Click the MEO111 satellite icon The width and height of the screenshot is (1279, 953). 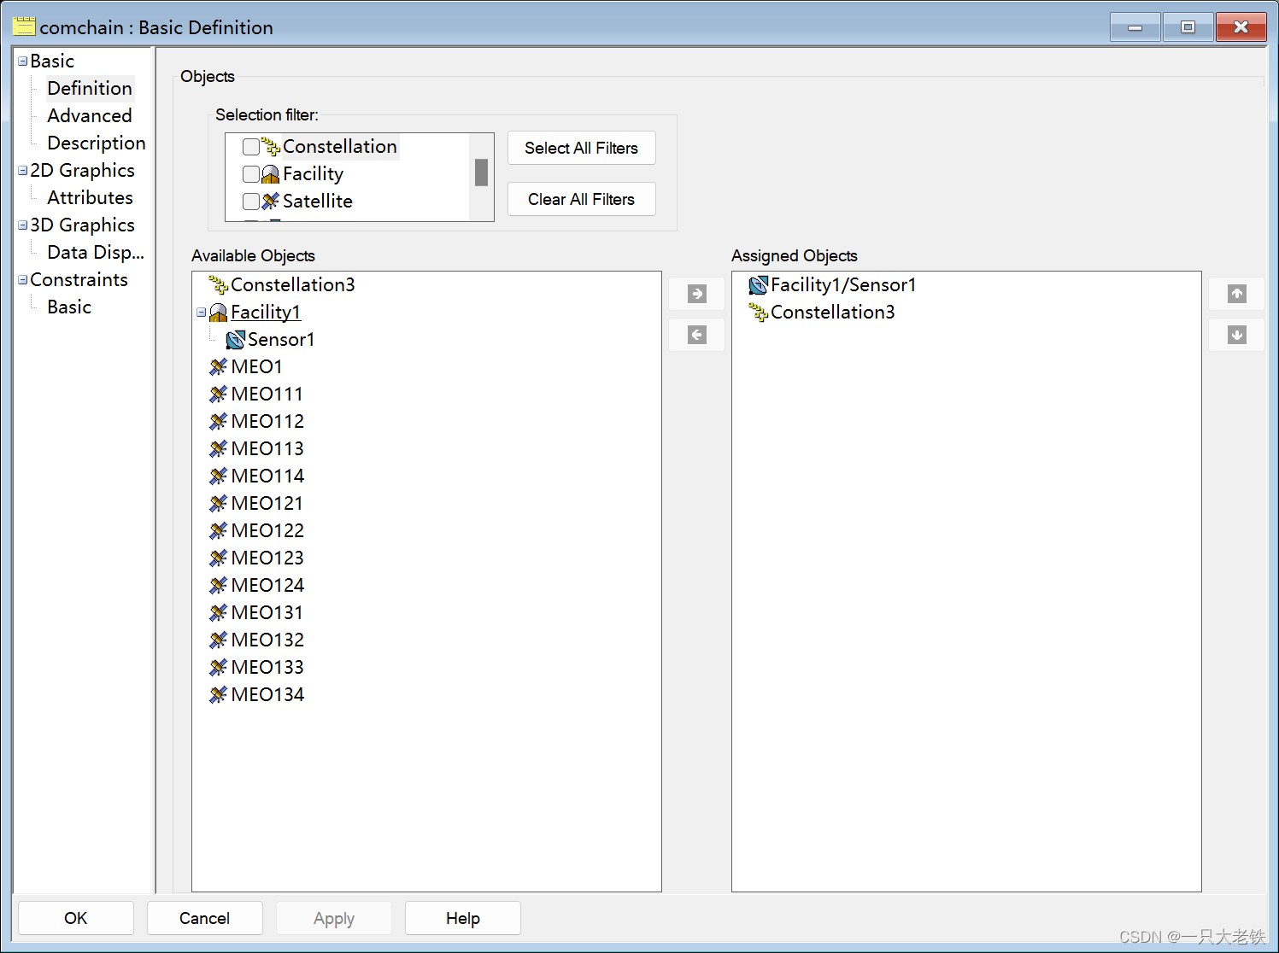pos(219,395)
